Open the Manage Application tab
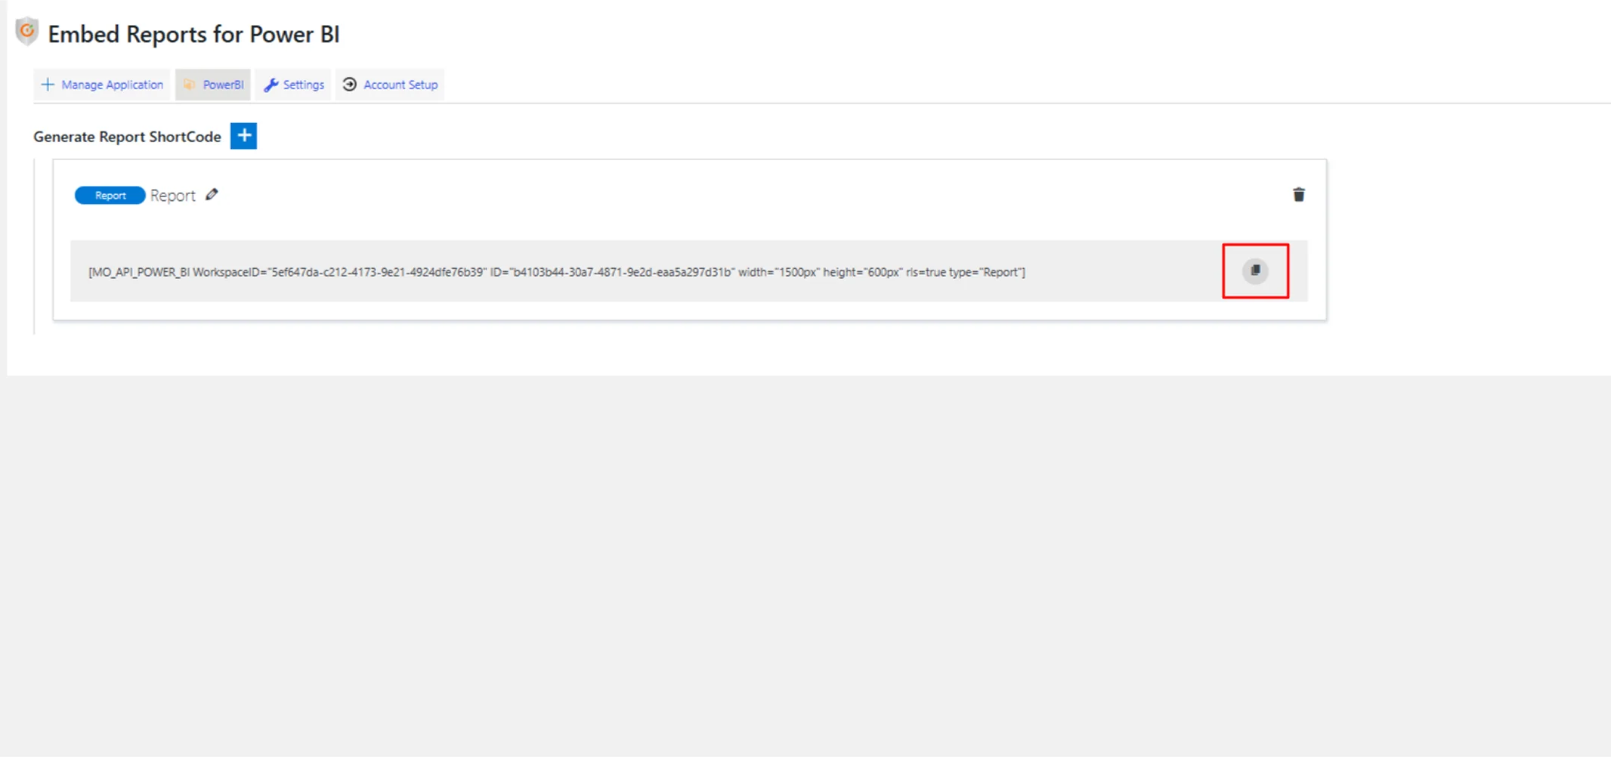This screenshot has width=1611, height=757. coord(102,85)
